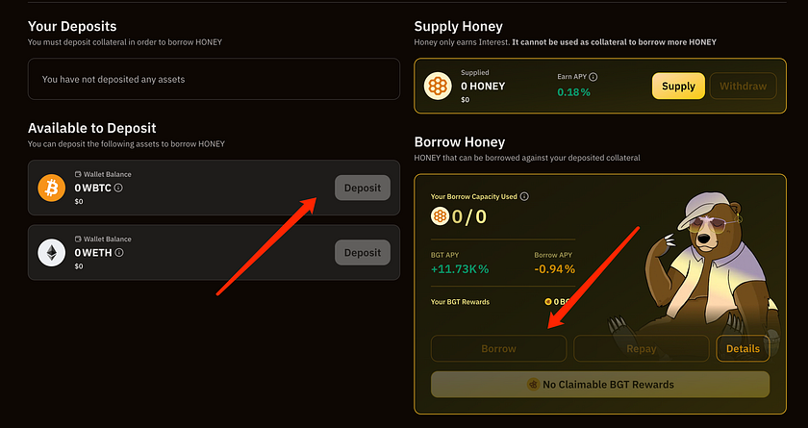Click info icon beside Your Borrow Capacity Used
Screen dimensions: 808x428
tap(524, 196)
